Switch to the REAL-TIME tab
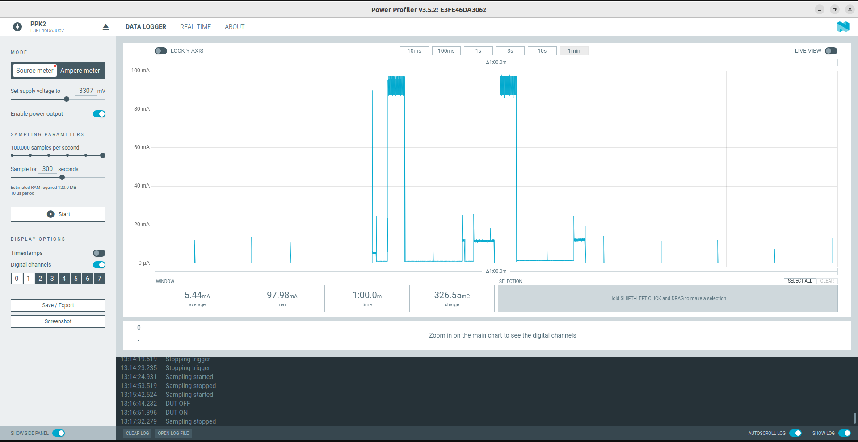This screenshot has height=442, width=858. 195,27
